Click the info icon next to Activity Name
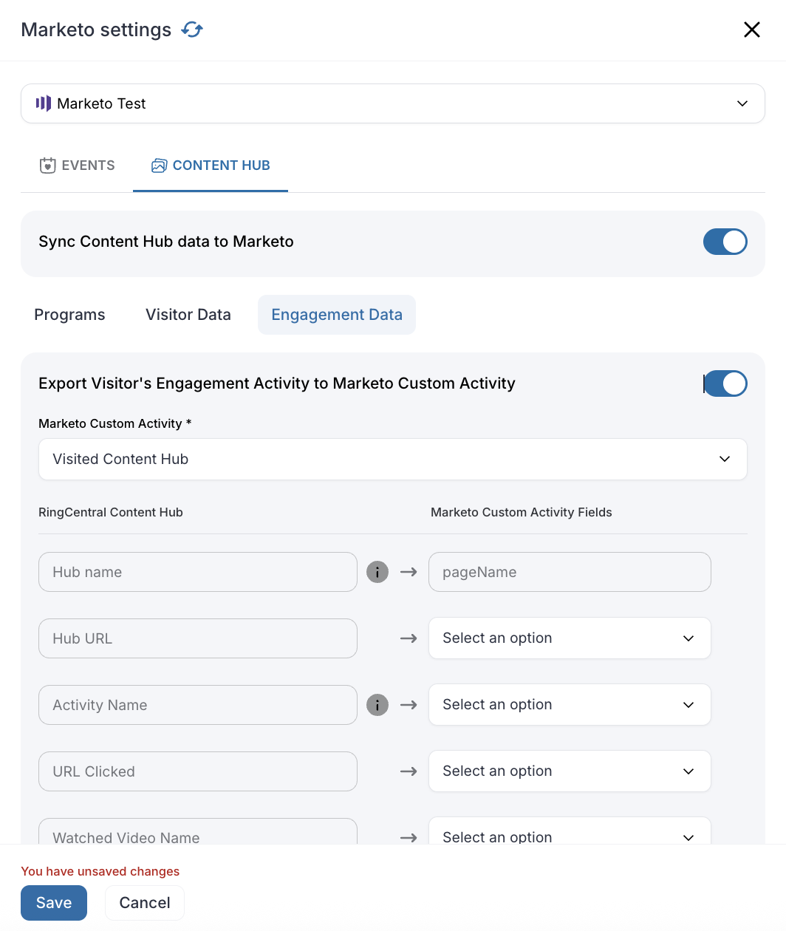Screen dimensions: 786x931 [x=377, y=705]
